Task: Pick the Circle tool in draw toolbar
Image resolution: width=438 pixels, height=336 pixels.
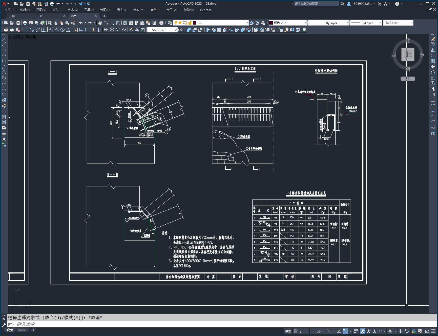Action: [x=4, y=72]
